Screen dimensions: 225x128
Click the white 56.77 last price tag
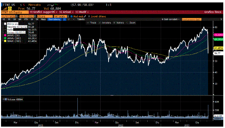click(x=218, y=53)
